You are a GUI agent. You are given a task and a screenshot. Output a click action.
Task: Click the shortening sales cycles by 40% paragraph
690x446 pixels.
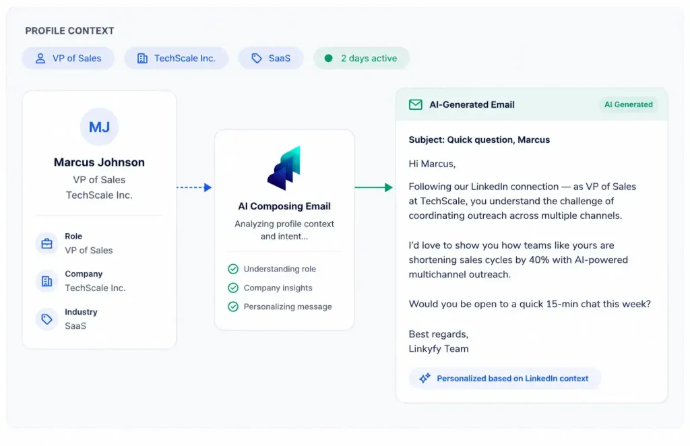point(518,259)
